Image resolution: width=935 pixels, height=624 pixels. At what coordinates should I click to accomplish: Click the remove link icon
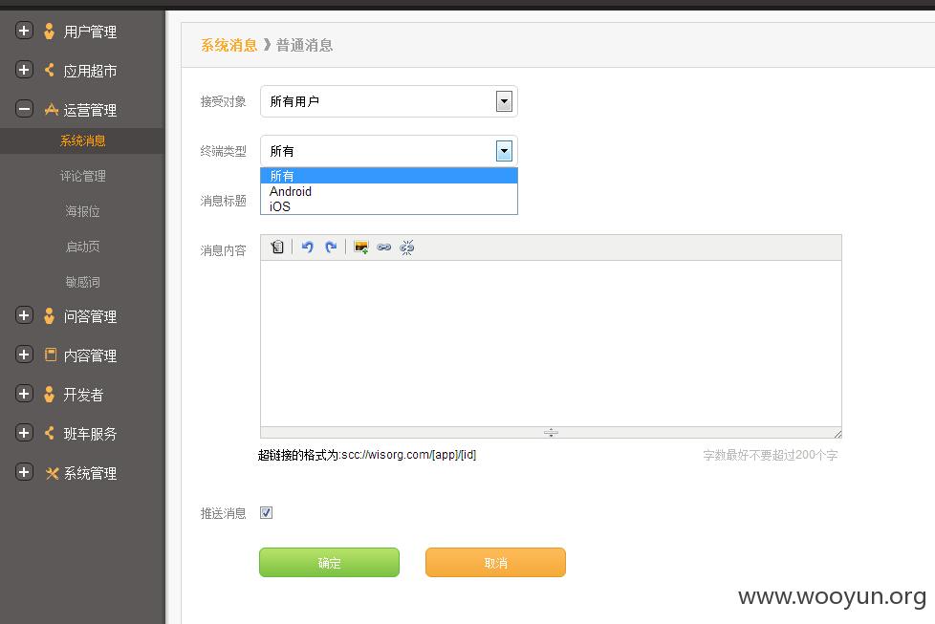coord(407,247)
